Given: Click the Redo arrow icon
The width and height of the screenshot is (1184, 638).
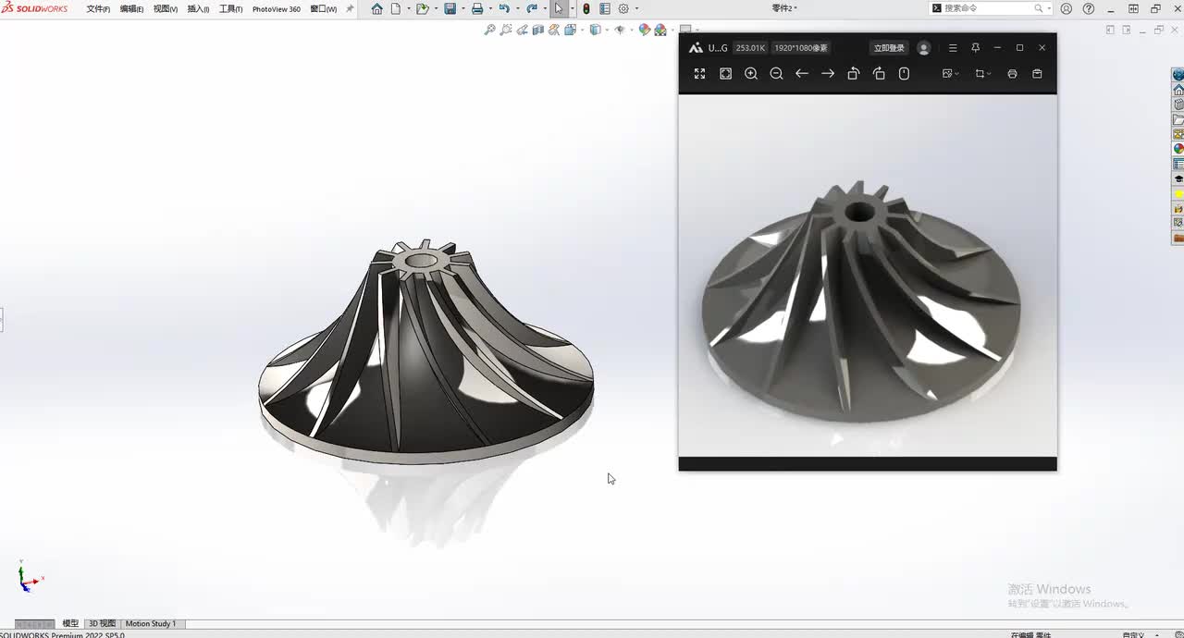Looking at the screenshot, I should (x=532, y=9).
